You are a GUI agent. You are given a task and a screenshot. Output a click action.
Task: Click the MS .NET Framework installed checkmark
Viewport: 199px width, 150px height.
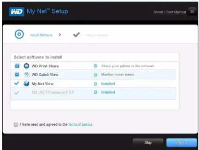click(x=17, y=93)
